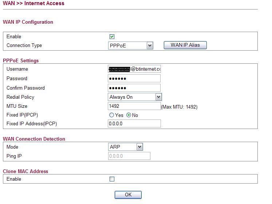Toggle the WAN IP Configuration Enable checkbox
Image resolution: width=272 pixels, height=204 pixels.
tap(112, 36)
